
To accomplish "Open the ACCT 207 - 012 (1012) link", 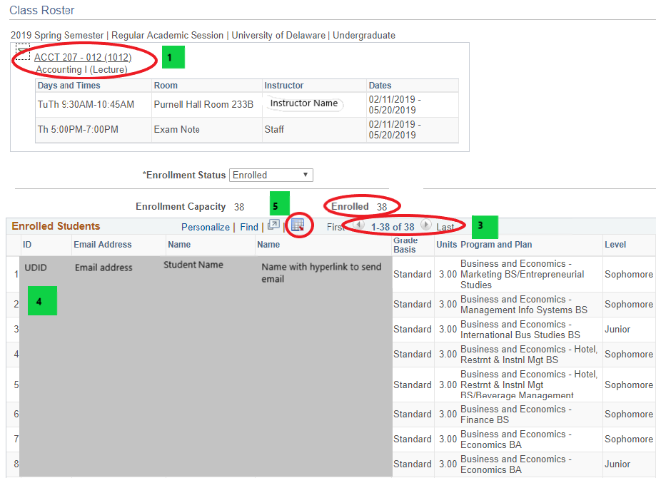I will pyautogui.click(x=83, y=57).
